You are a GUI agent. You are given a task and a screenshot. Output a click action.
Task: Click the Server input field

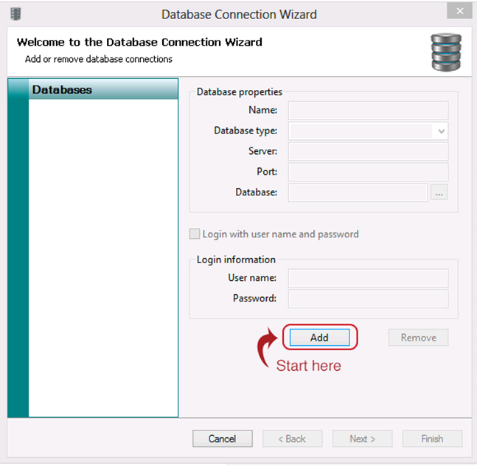point(368,151)
